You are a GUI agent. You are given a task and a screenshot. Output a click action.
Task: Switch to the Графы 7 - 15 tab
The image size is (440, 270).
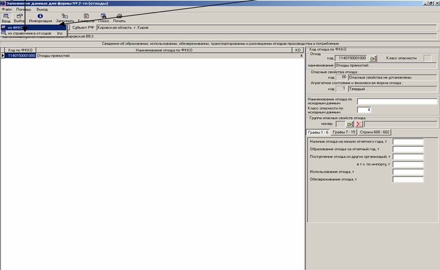point(344,133)
